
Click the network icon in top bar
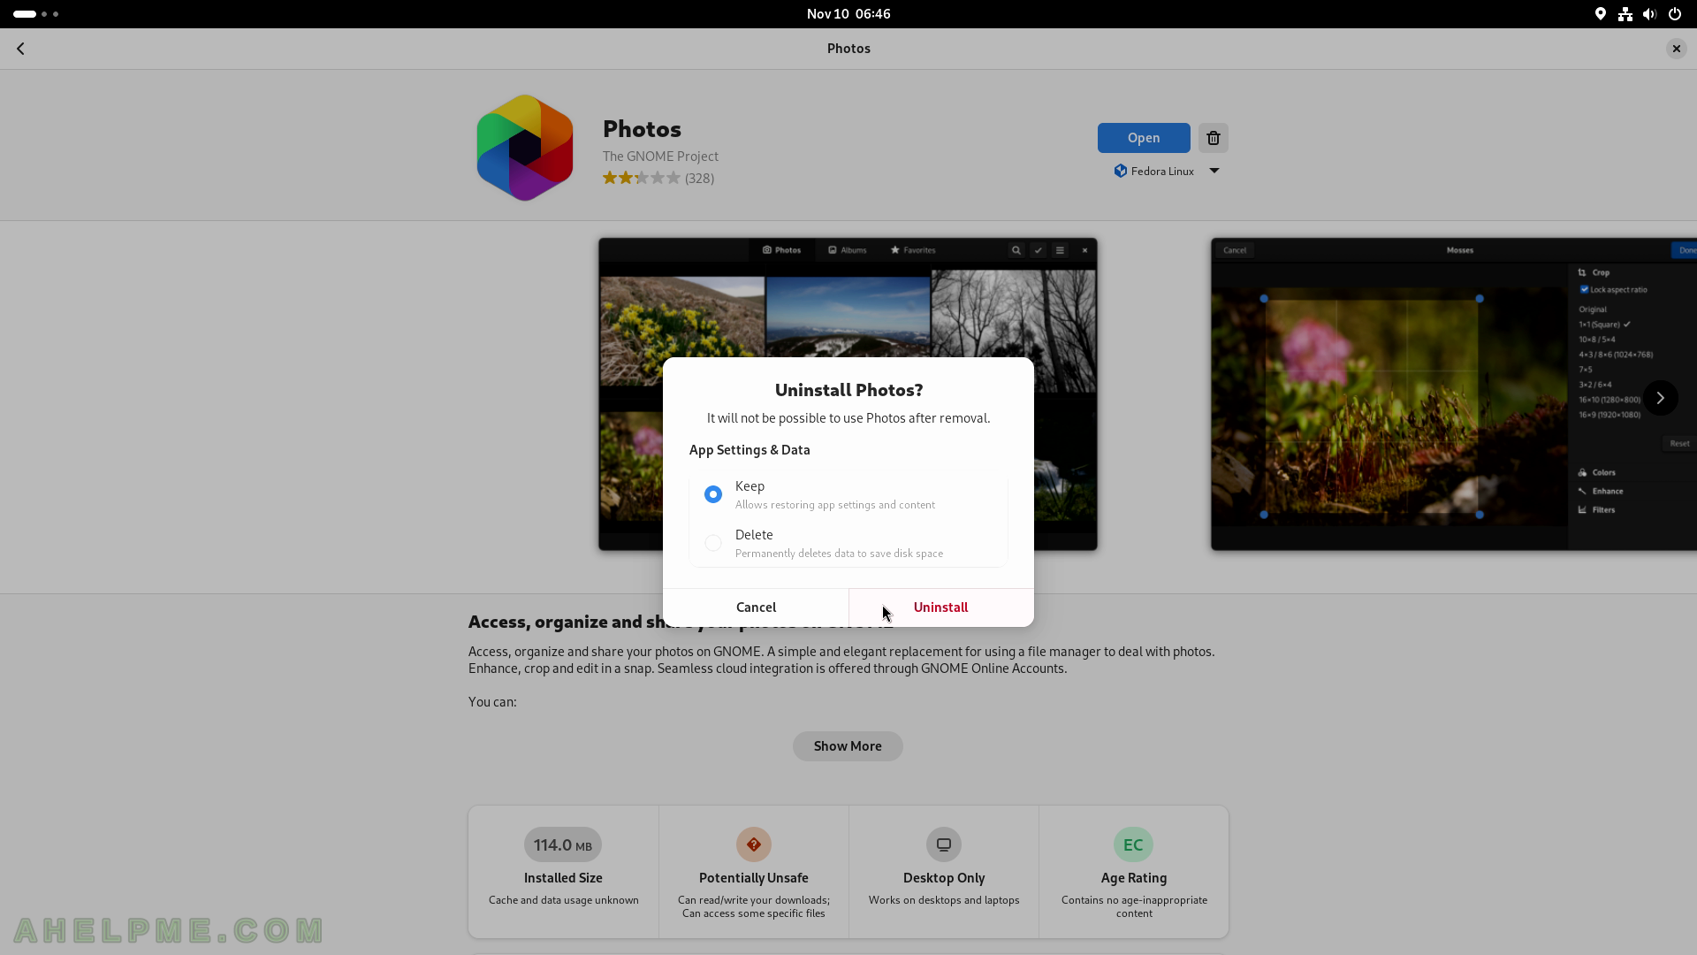1625,14
